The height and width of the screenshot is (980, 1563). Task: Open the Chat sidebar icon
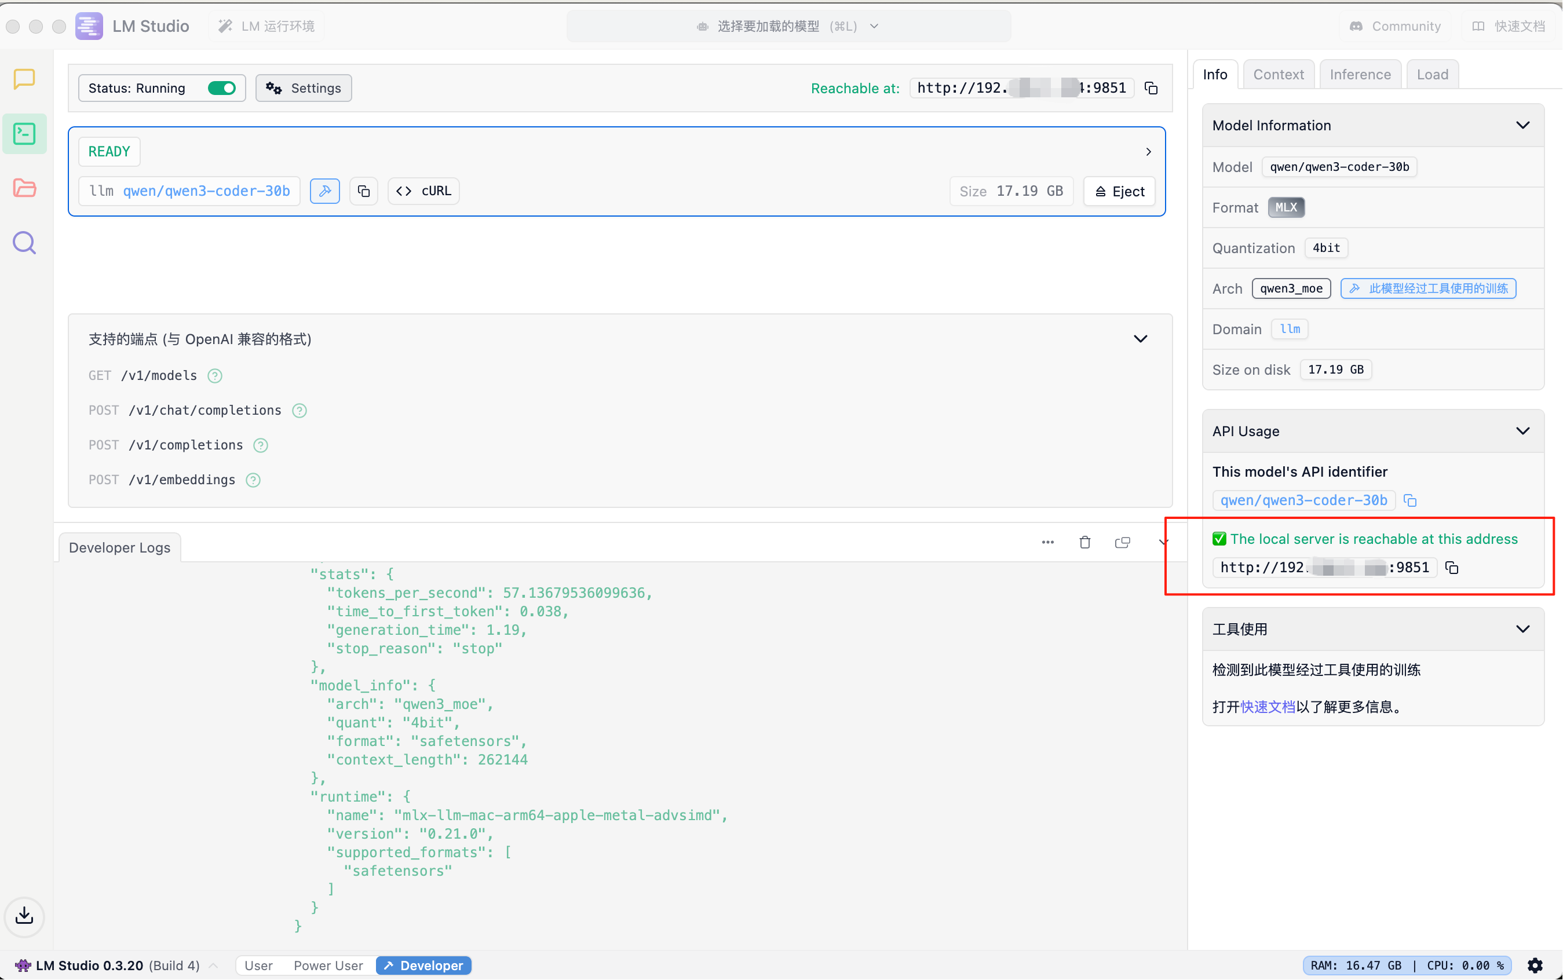pos(24,79)
